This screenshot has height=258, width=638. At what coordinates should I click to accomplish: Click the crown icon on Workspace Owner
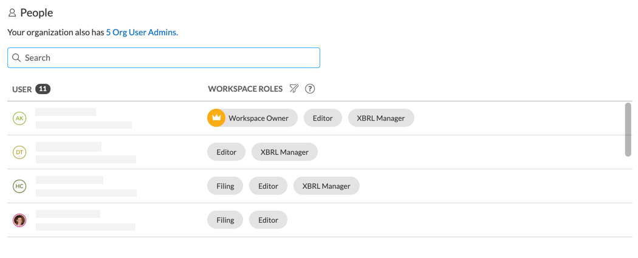tap(216, 118)
